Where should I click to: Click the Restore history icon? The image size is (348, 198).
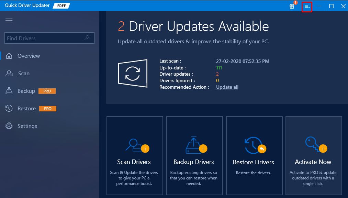point(9,108)
